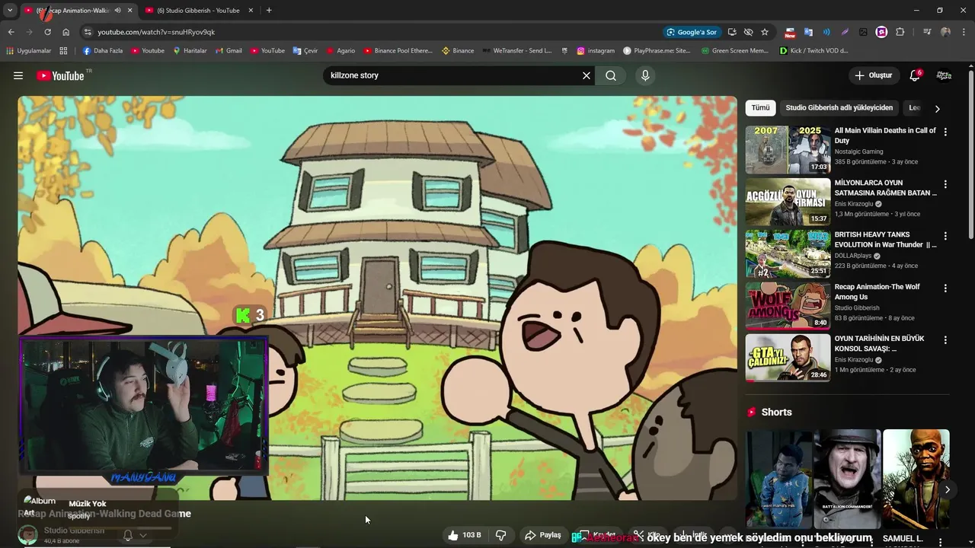Open the instagram bookmark
This screenshot has height=548, width=975.
pyautogui.click(x=596, y=51)
